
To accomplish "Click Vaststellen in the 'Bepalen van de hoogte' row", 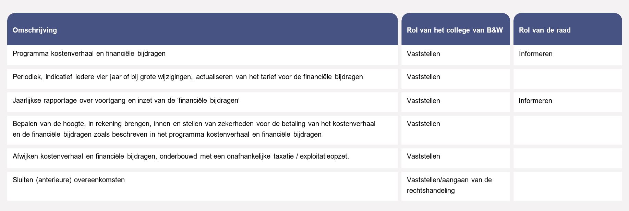I will pyautogui.click(x=423, y=124).
